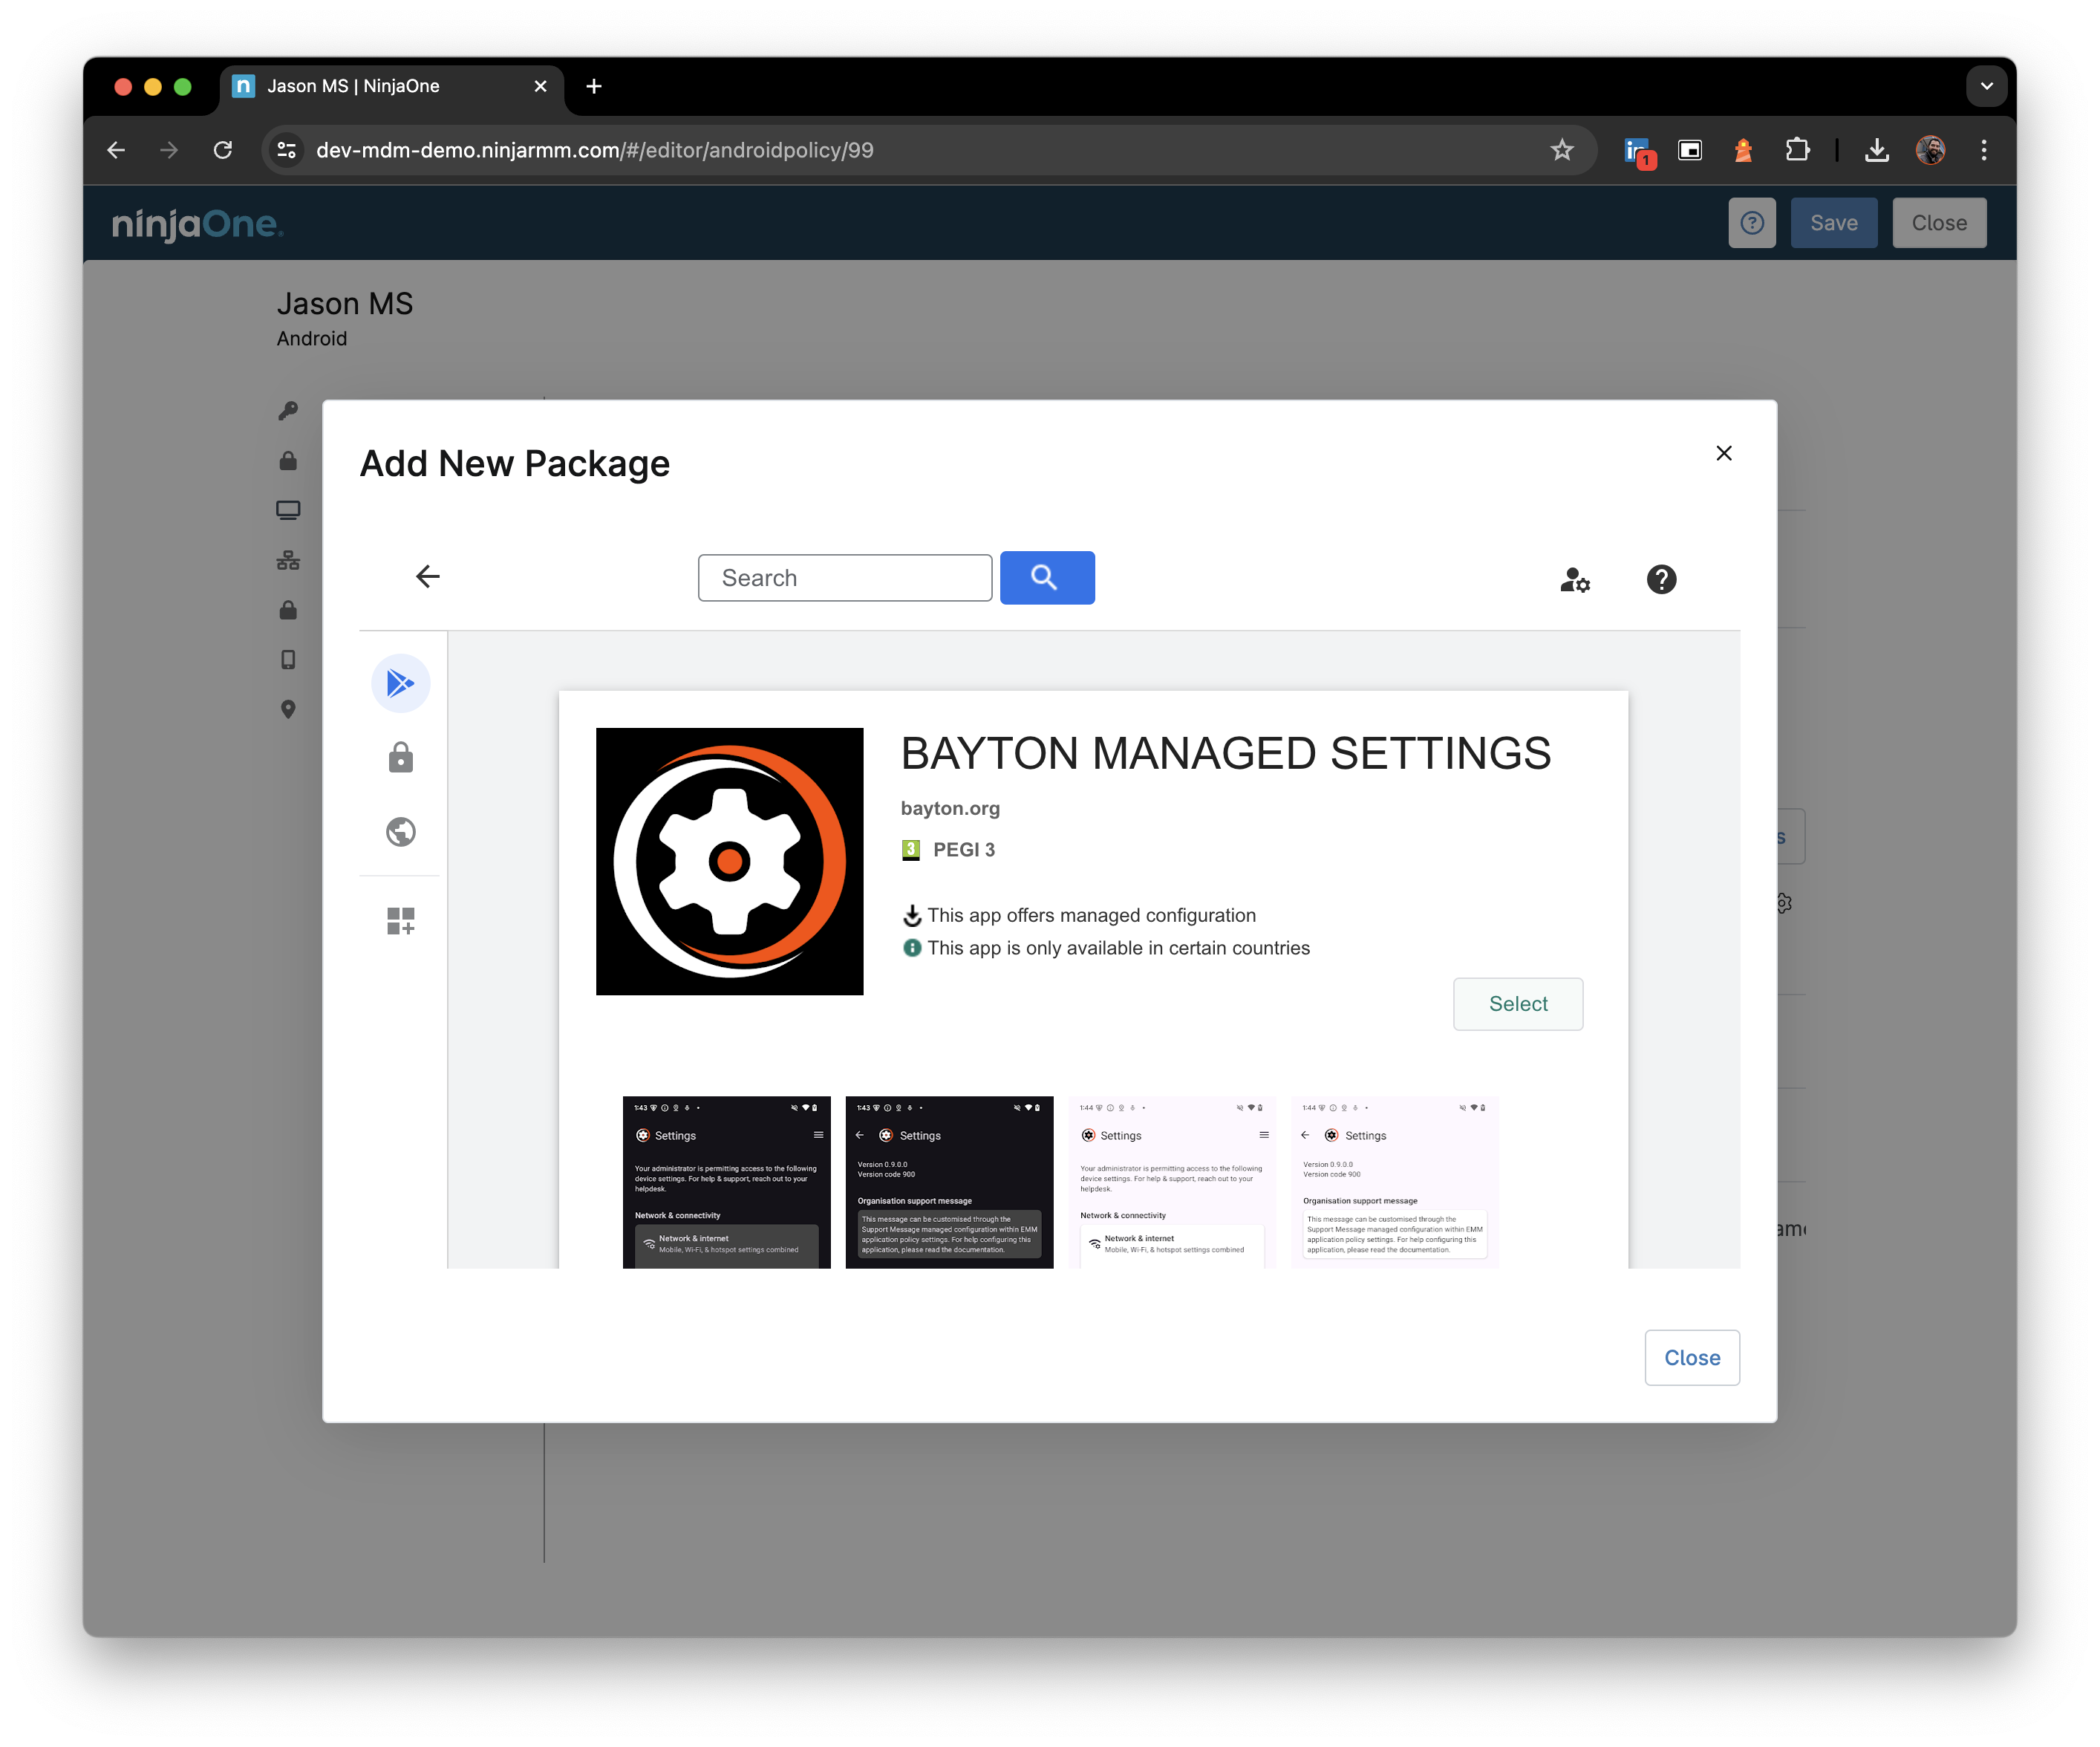Close the Add New Package modal
Image resolution: width=2100 pixels, height=1747 pixels.
pyautogui.click(x=1724, y=452)
